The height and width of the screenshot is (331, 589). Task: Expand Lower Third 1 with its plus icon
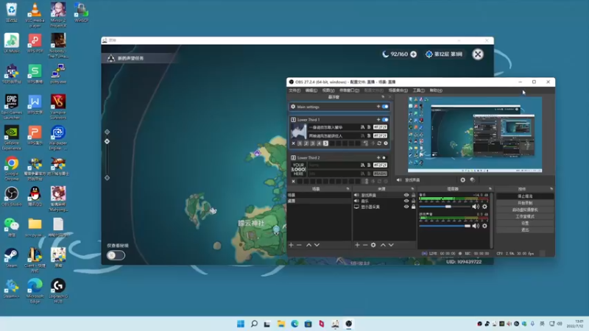(x=378, y=120)
